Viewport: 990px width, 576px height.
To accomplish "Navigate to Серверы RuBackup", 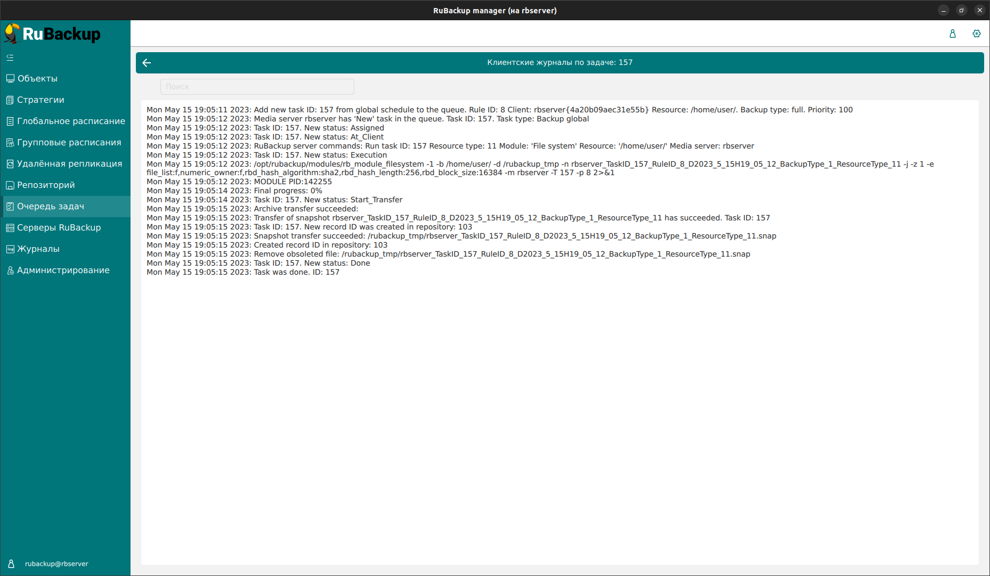I will [59, 228].
